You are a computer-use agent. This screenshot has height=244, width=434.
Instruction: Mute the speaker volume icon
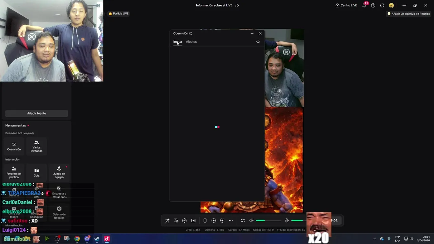coord(251,221)
